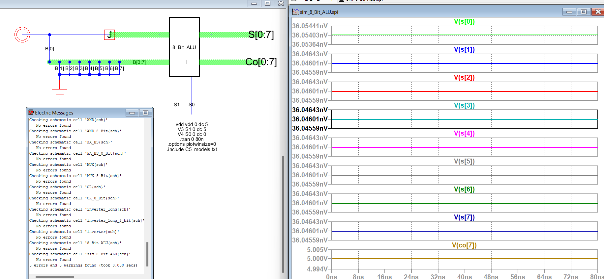
Task: Click the Electric Messages horizontal scrollbar thumb
Action: click(55, 277)
